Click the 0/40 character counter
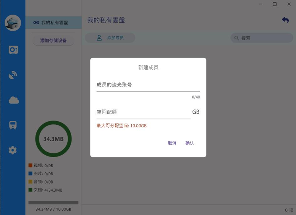The width and height of the screenshot is (296, 215). click(x=196, y=97)
